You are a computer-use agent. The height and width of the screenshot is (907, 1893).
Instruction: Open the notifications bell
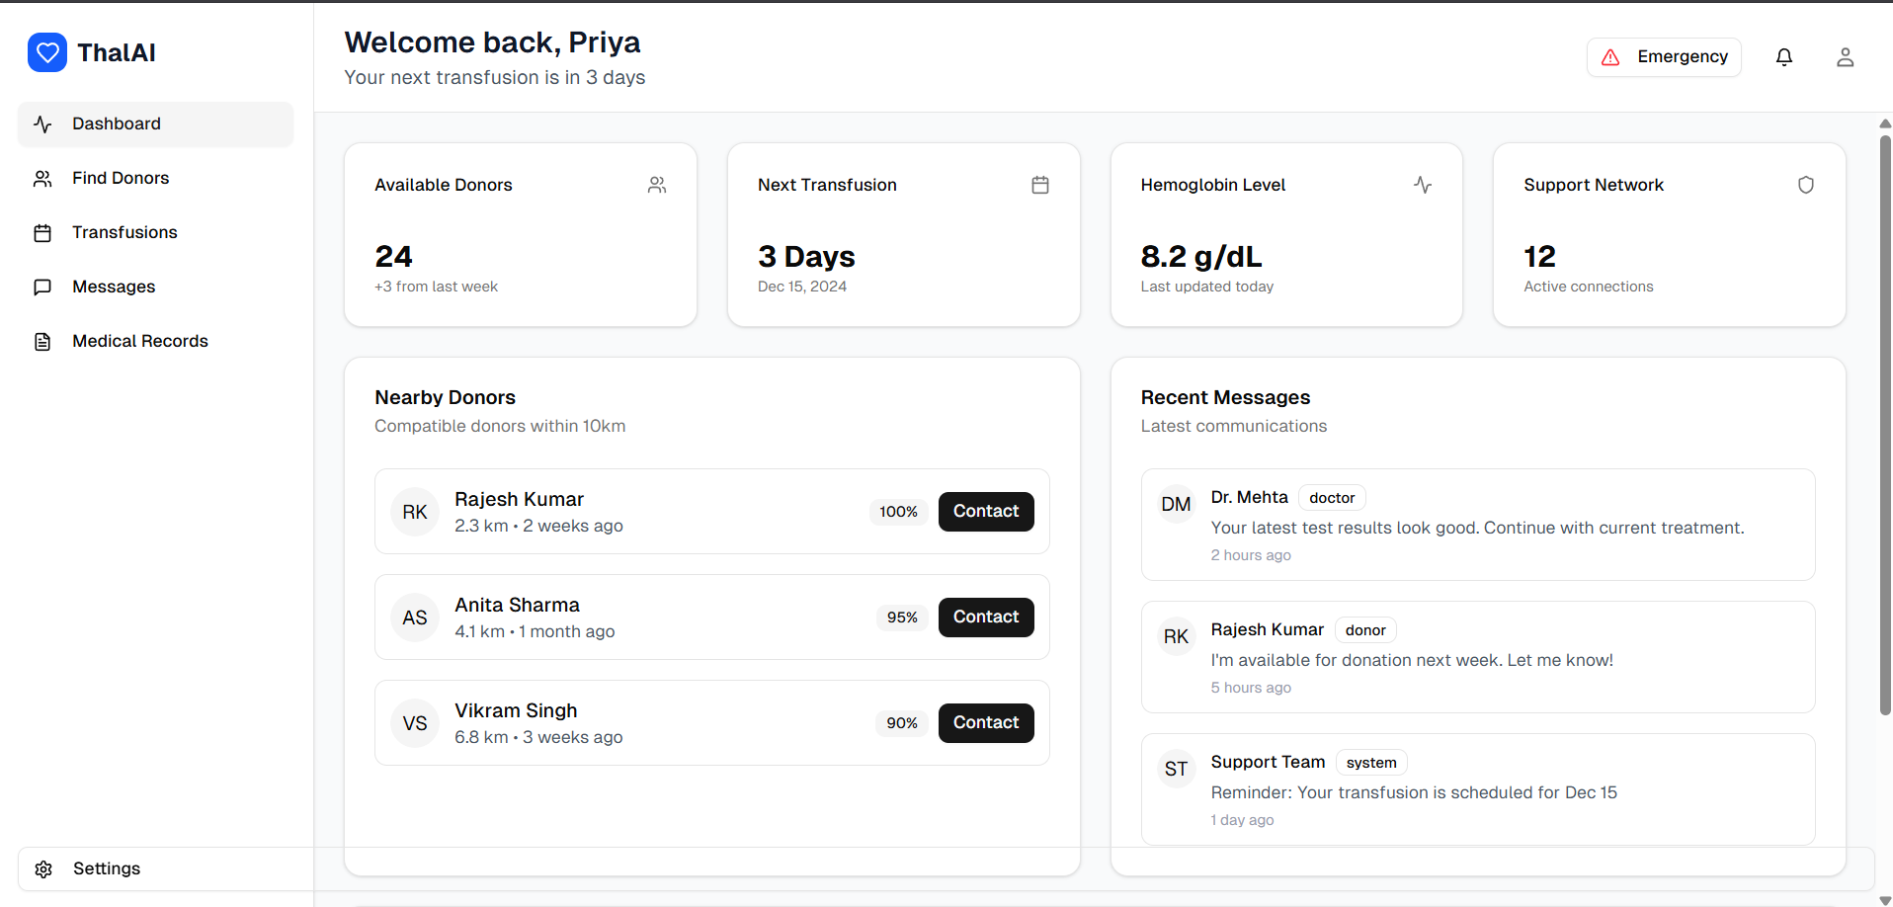click(x=1783, y=57)
